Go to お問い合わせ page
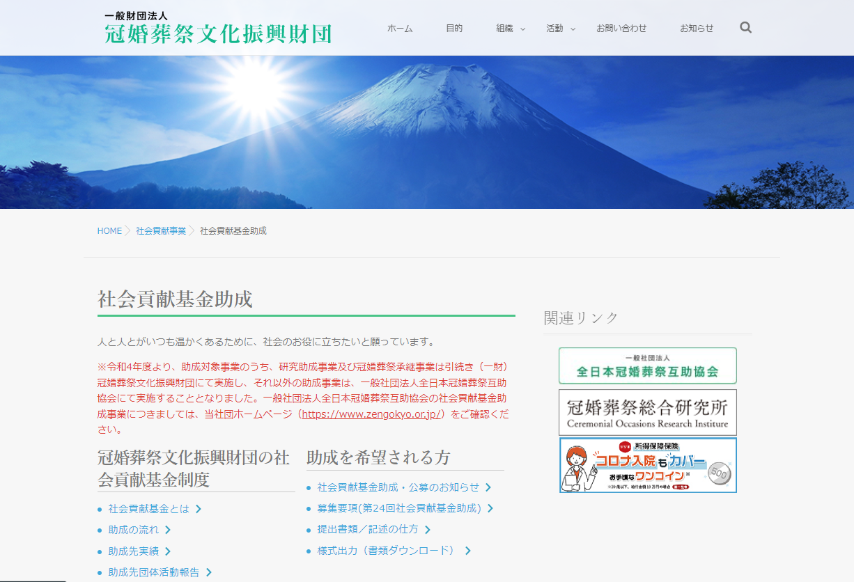The image size is (854, 582). [621, 29]
